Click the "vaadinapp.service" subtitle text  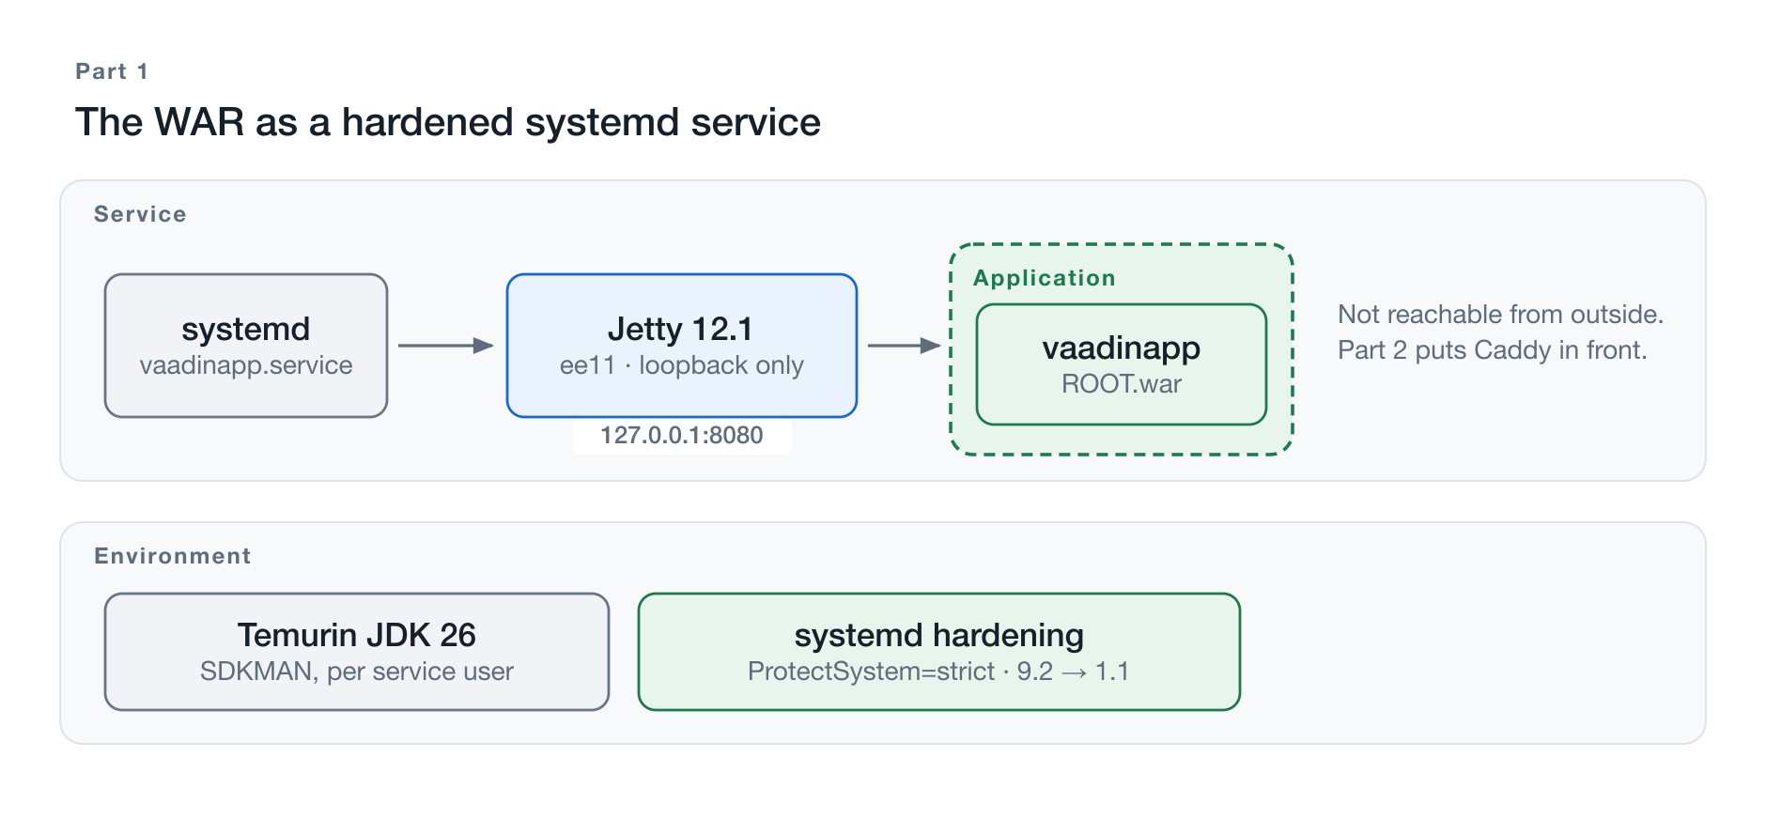pyautogui.click(x=246, y=365)
